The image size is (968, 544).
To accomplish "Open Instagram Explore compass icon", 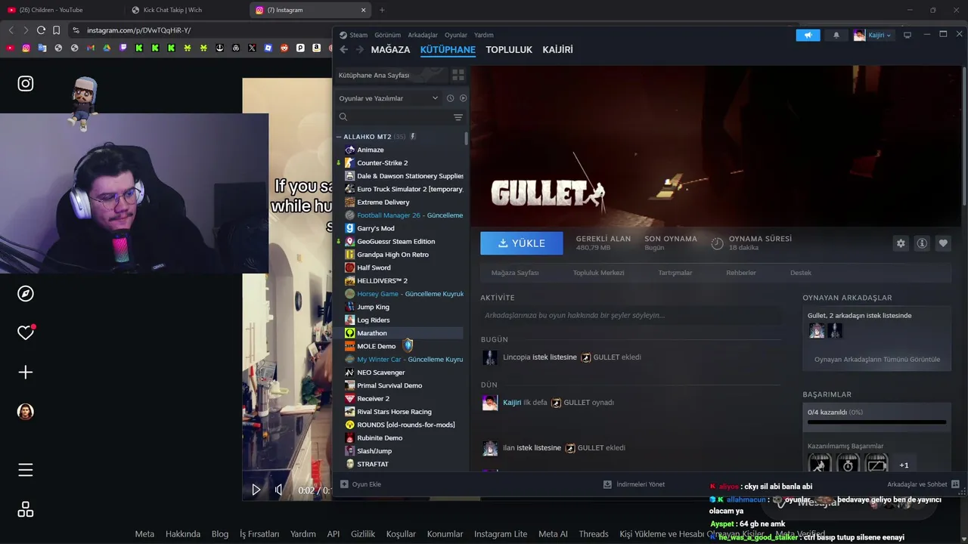I will 26,294.
